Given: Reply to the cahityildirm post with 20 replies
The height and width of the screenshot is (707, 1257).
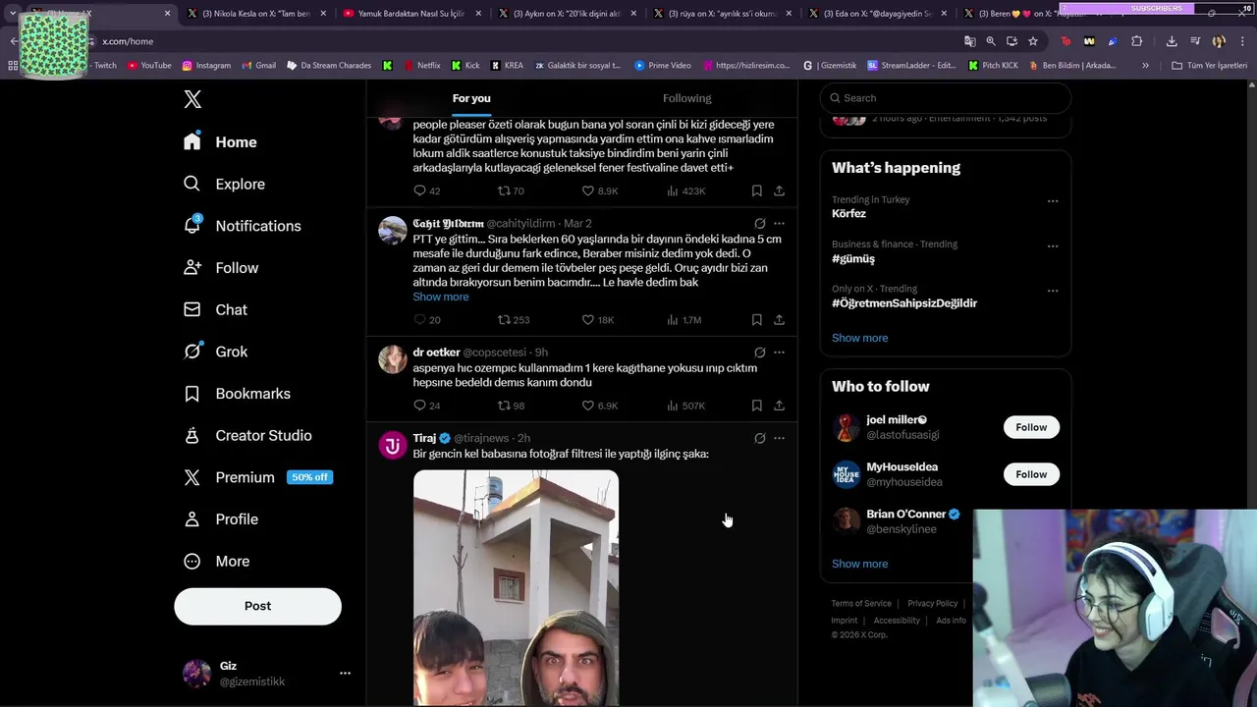Looking at the screenshot, I should coord(427,320).
